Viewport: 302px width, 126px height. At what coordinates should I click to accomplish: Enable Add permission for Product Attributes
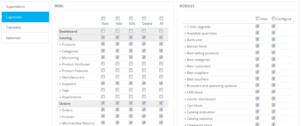pos(118,64)
